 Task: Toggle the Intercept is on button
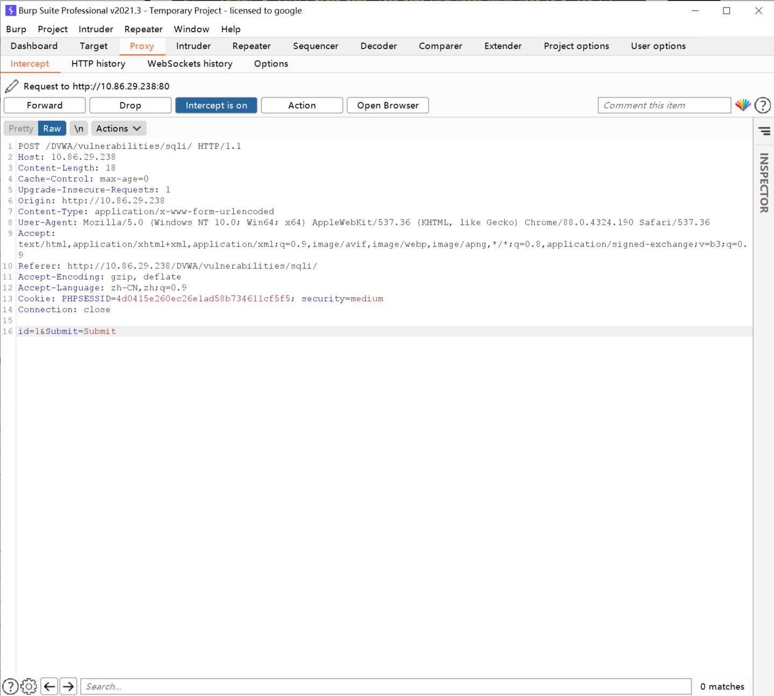216,105
